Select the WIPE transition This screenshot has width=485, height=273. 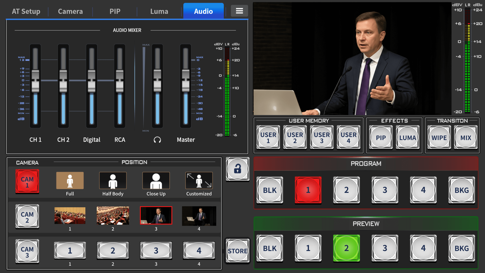pos(439,138)
